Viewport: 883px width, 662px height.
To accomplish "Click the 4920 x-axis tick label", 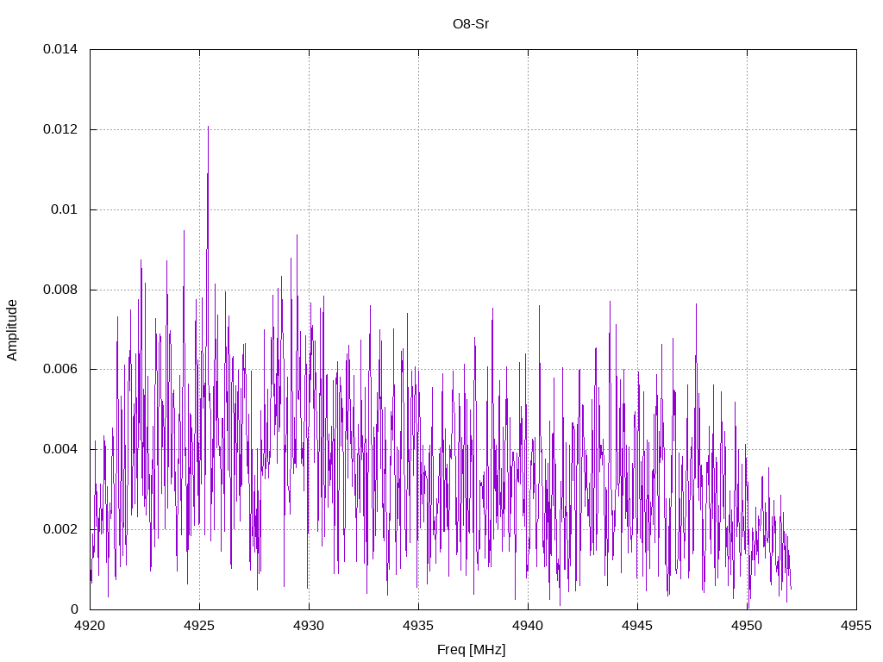I will coord(90,626).
